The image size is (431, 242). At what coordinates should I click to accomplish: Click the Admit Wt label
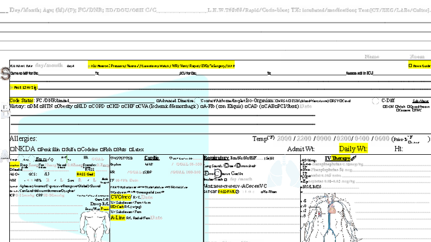[301, 149]
